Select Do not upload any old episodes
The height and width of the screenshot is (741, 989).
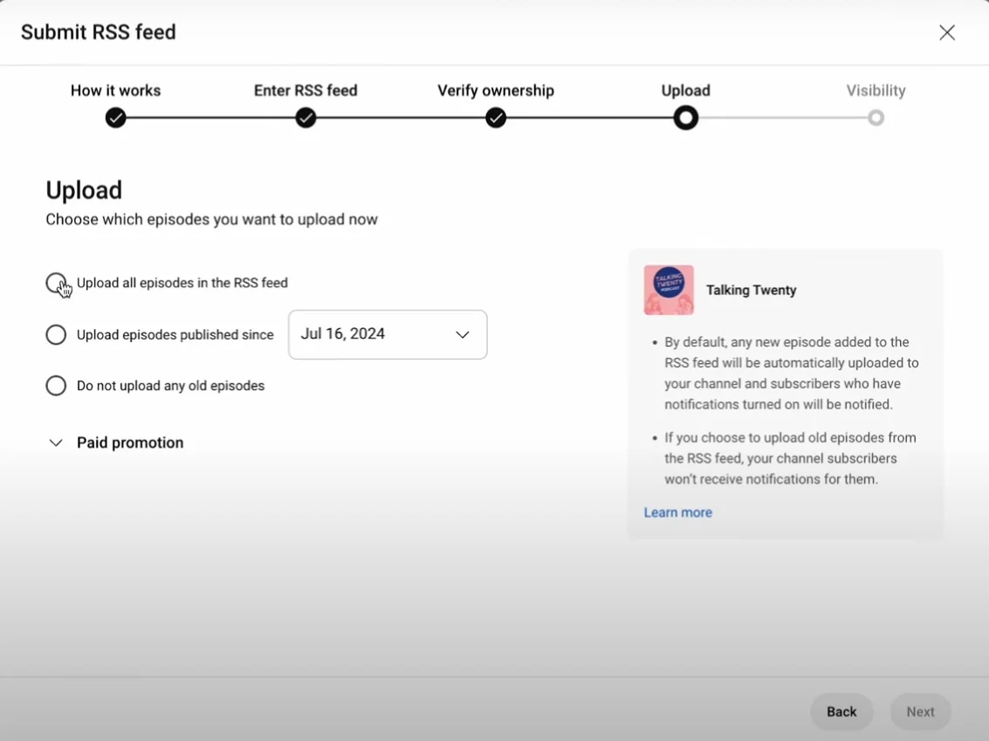point(56,385)
